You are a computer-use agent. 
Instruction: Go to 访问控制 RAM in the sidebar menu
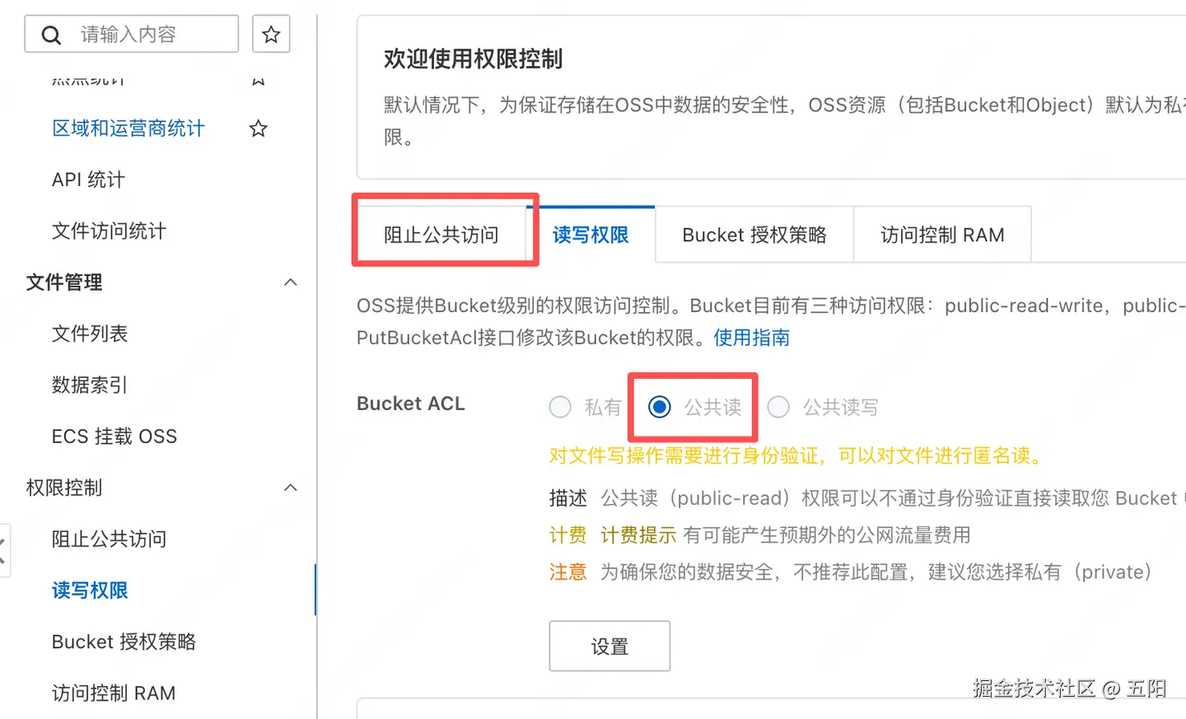[x=114, y=693]
